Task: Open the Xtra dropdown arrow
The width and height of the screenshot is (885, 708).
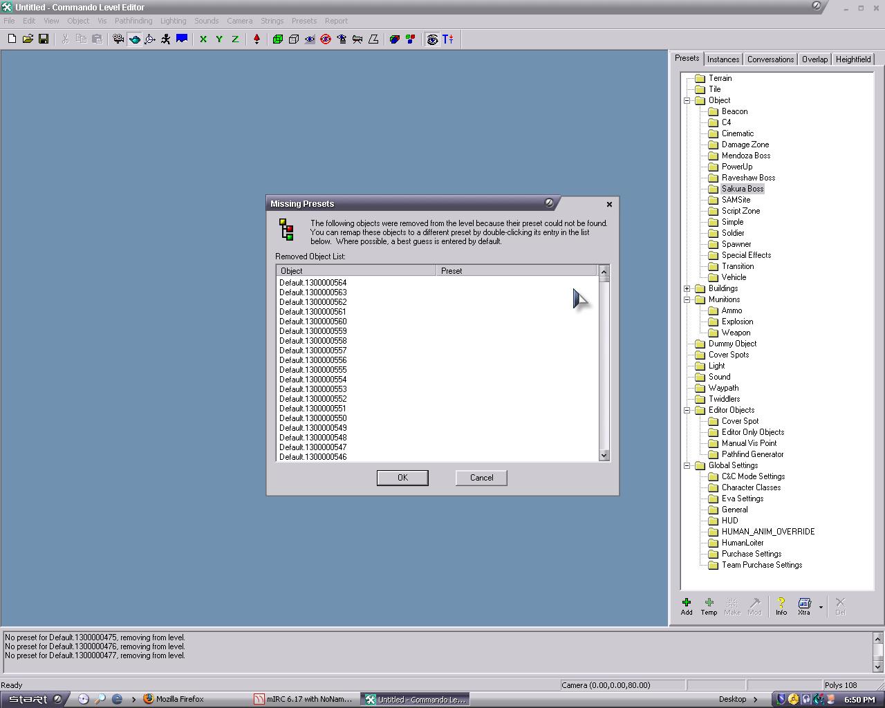Action: tap(821, 607)
